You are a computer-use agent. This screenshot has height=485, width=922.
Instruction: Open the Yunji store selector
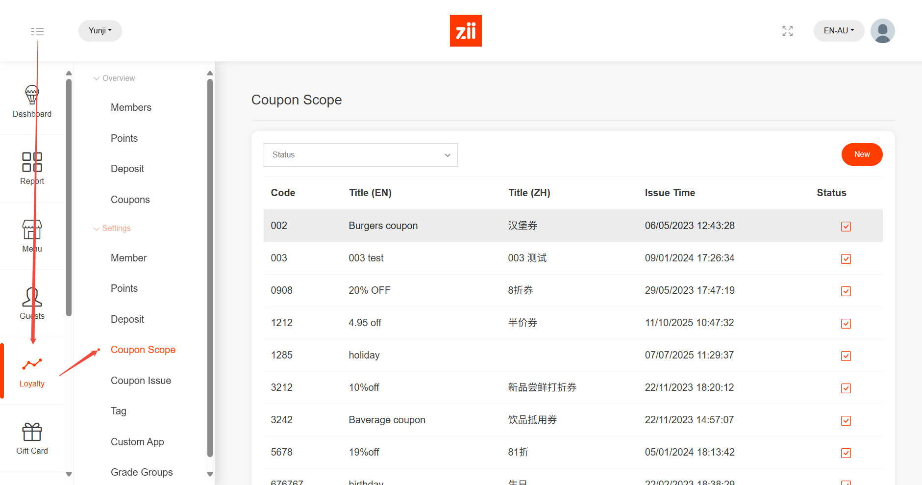(x=100, y=31)
